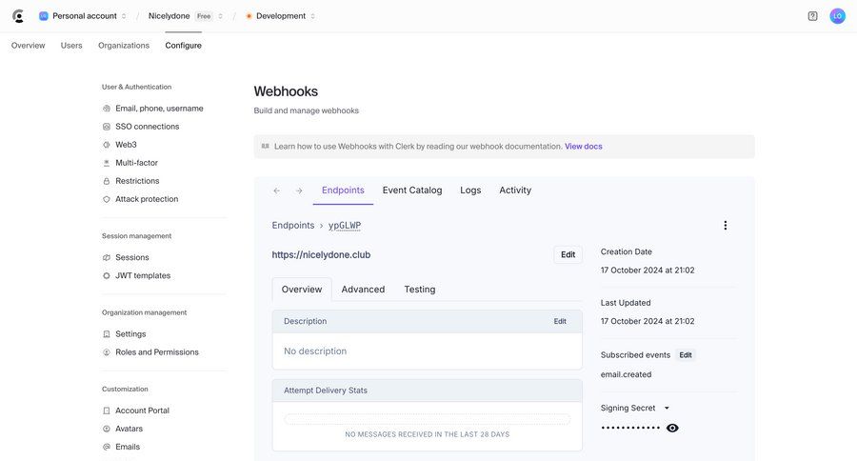
Task: Click the Avatars sidebar icon
Action: pos(107,429)
